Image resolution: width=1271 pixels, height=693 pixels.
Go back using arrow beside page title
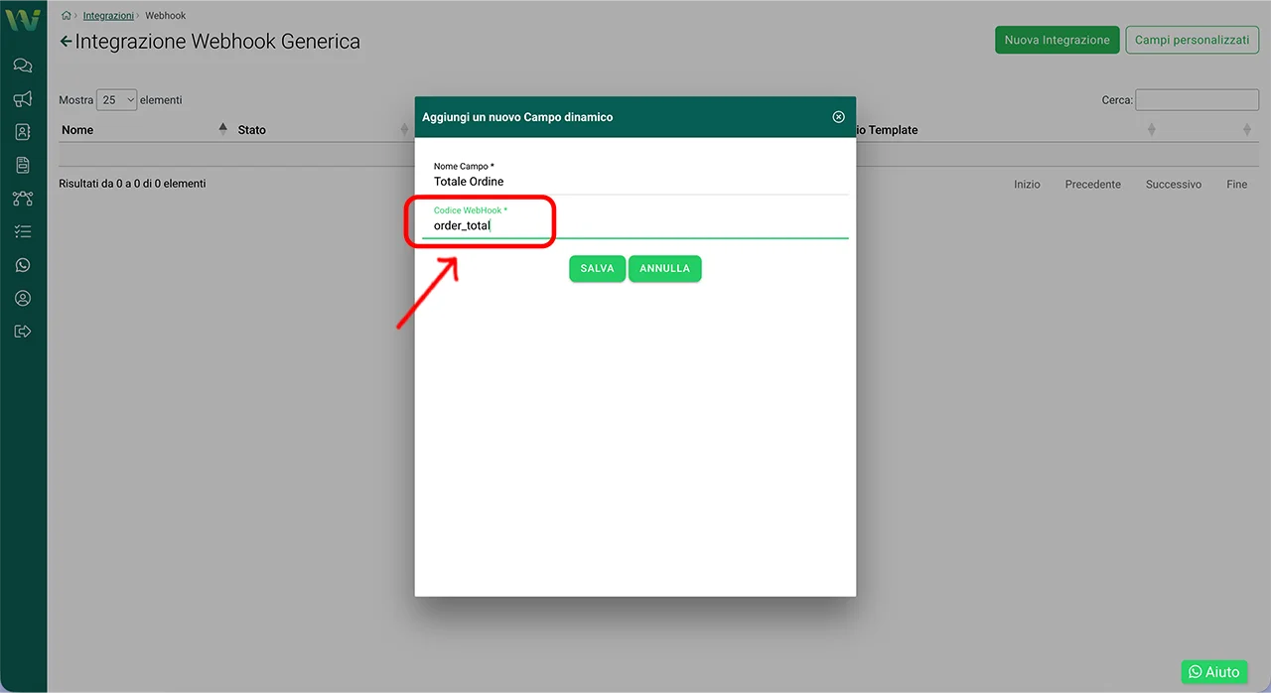67,42
